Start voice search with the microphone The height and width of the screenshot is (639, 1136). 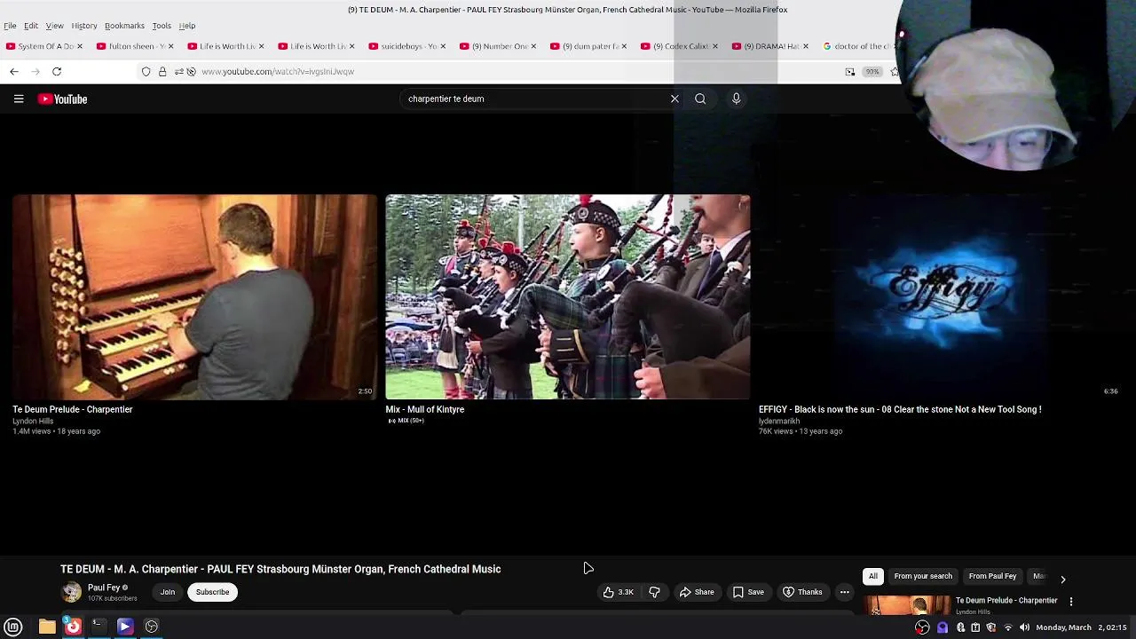pos(736,99)
